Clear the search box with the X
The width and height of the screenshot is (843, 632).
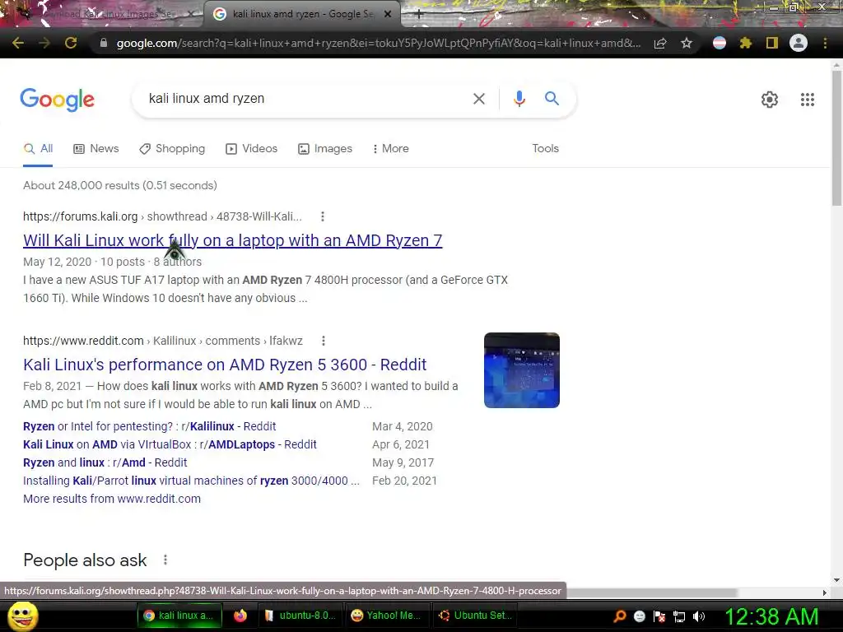(x=478, y=99)
